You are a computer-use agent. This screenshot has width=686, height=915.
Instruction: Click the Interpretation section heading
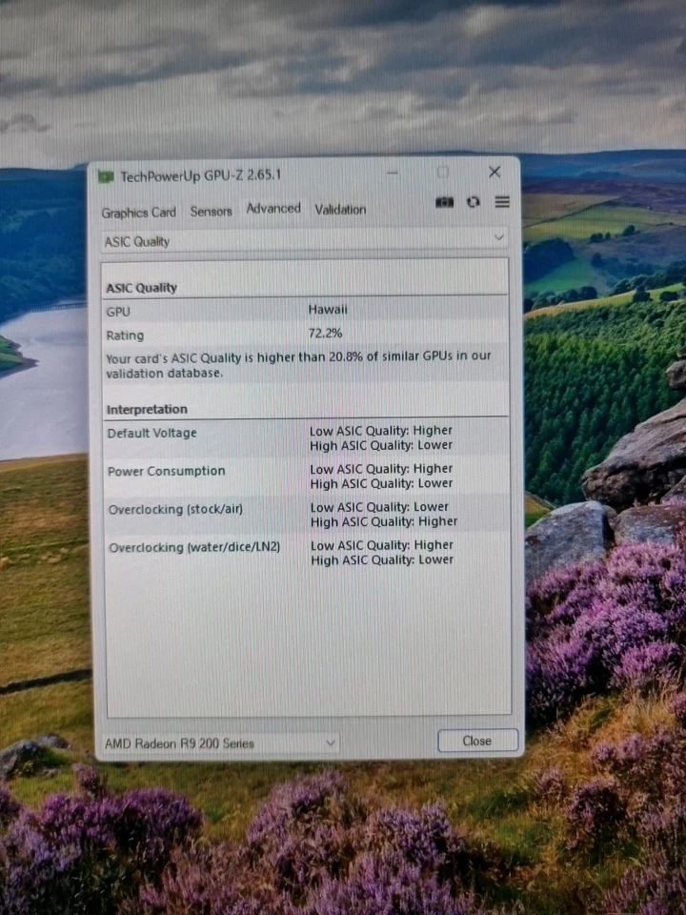(147, 409)
